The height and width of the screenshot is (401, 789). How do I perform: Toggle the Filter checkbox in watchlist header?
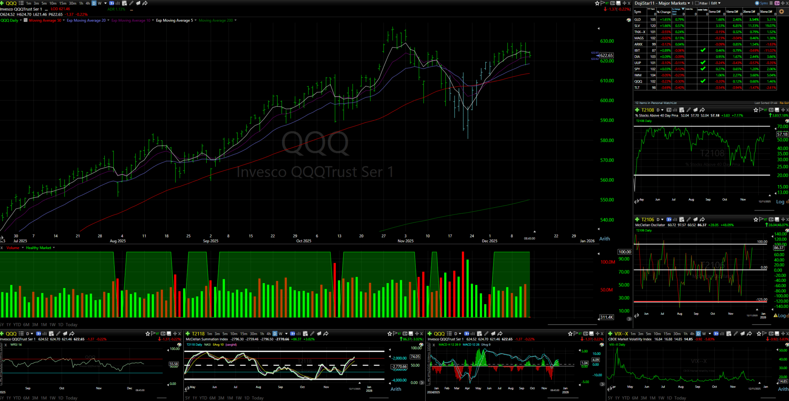click(697, 3)
